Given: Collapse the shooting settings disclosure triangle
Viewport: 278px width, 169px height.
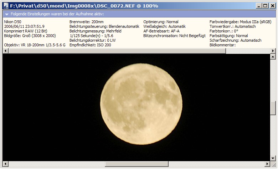Looking at the screenshot, I should pyautogui.click(x=6, y=14).
